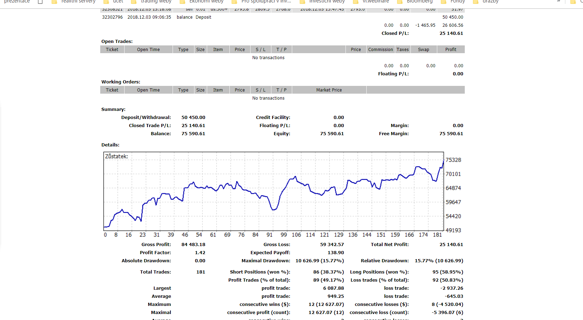Select the timestamp 2018.12.03 09:06:35
The height and width of the screenshot is (320, 583).
click(149, 17)
